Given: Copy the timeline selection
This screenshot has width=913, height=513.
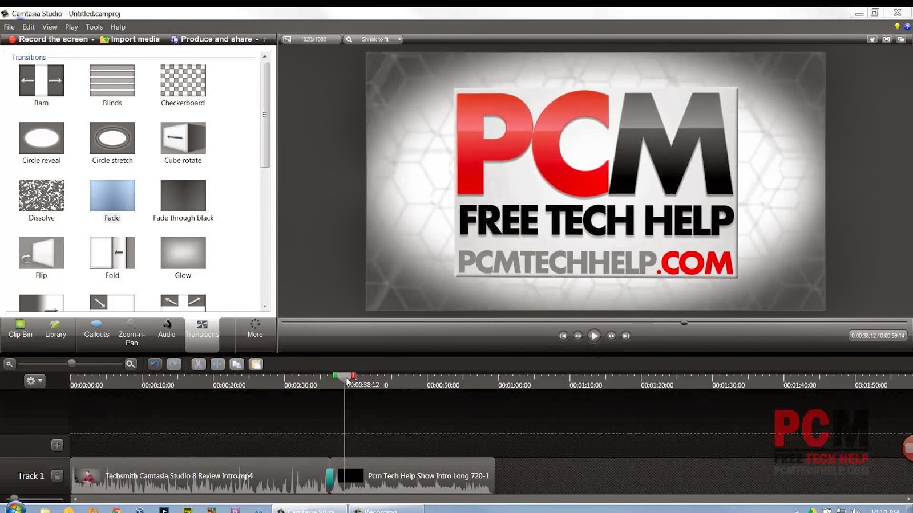Looking at the screenshot, I should [x=237, y=364].
